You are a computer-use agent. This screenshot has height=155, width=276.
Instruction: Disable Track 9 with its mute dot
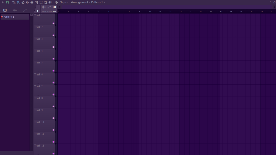click(x=53, y=118)
